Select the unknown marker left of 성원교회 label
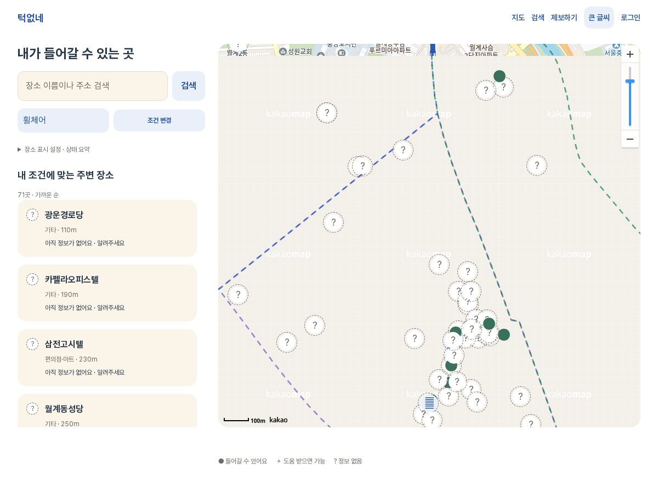 [238, 47]
